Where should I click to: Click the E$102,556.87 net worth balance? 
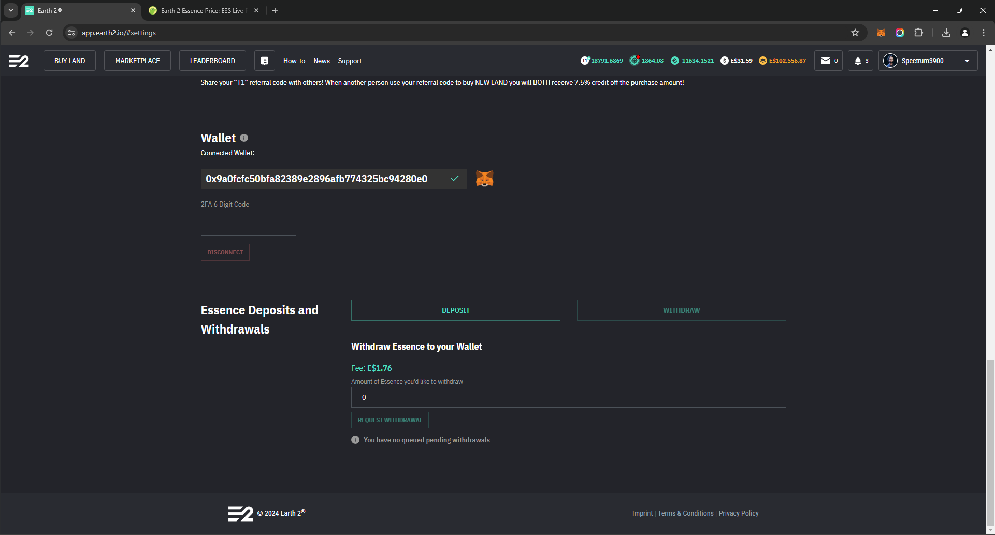pos(782,61)
